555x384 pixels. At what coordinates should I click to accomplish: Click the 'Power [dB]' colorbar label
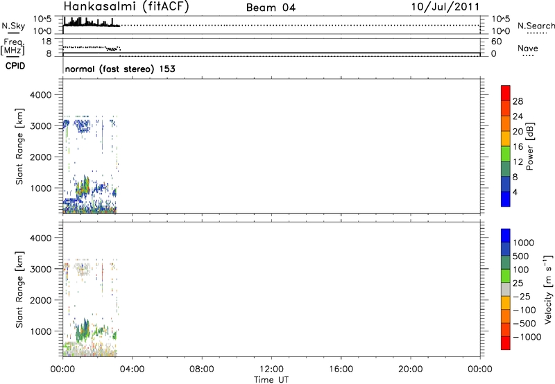529,146
